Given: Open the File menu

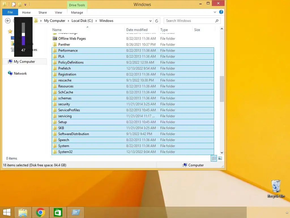Looking at the screenshot, I should tap(10, 12).
